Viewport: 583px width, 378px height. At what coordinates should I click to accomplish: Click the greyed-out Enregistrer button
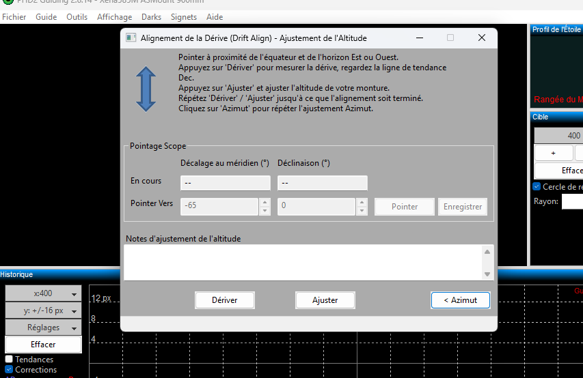(463, 207)
